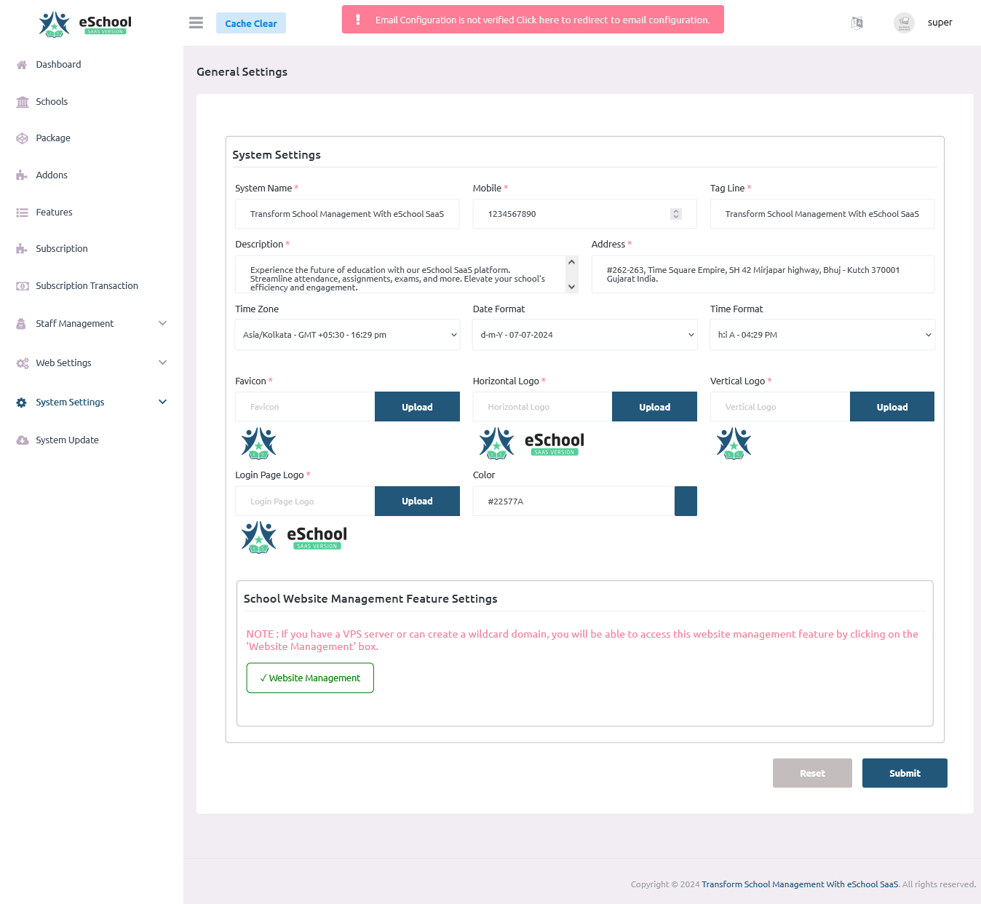
Task: Click the Cache Clear button
Action: (x=250, y=23)
